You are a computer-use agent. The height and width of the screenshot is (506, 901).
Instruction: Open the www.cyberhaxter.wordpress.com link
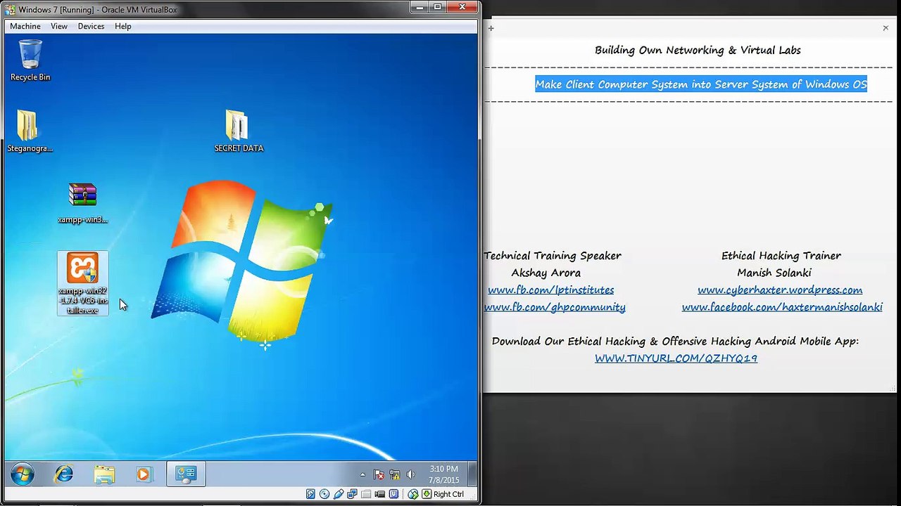tap(780, 290)
